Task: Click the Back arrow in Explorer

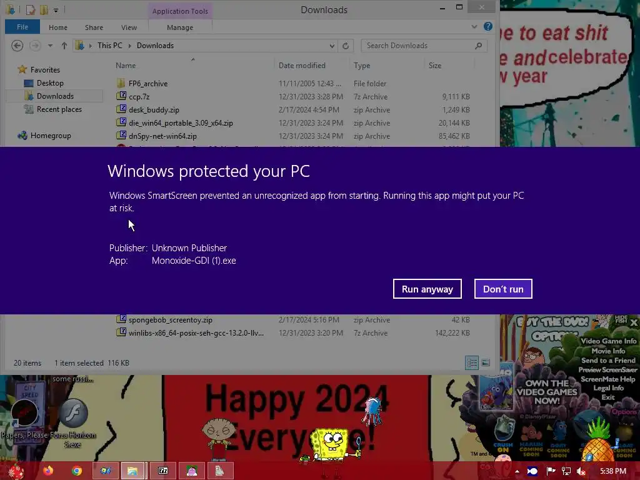Action: tap(17, 46)
